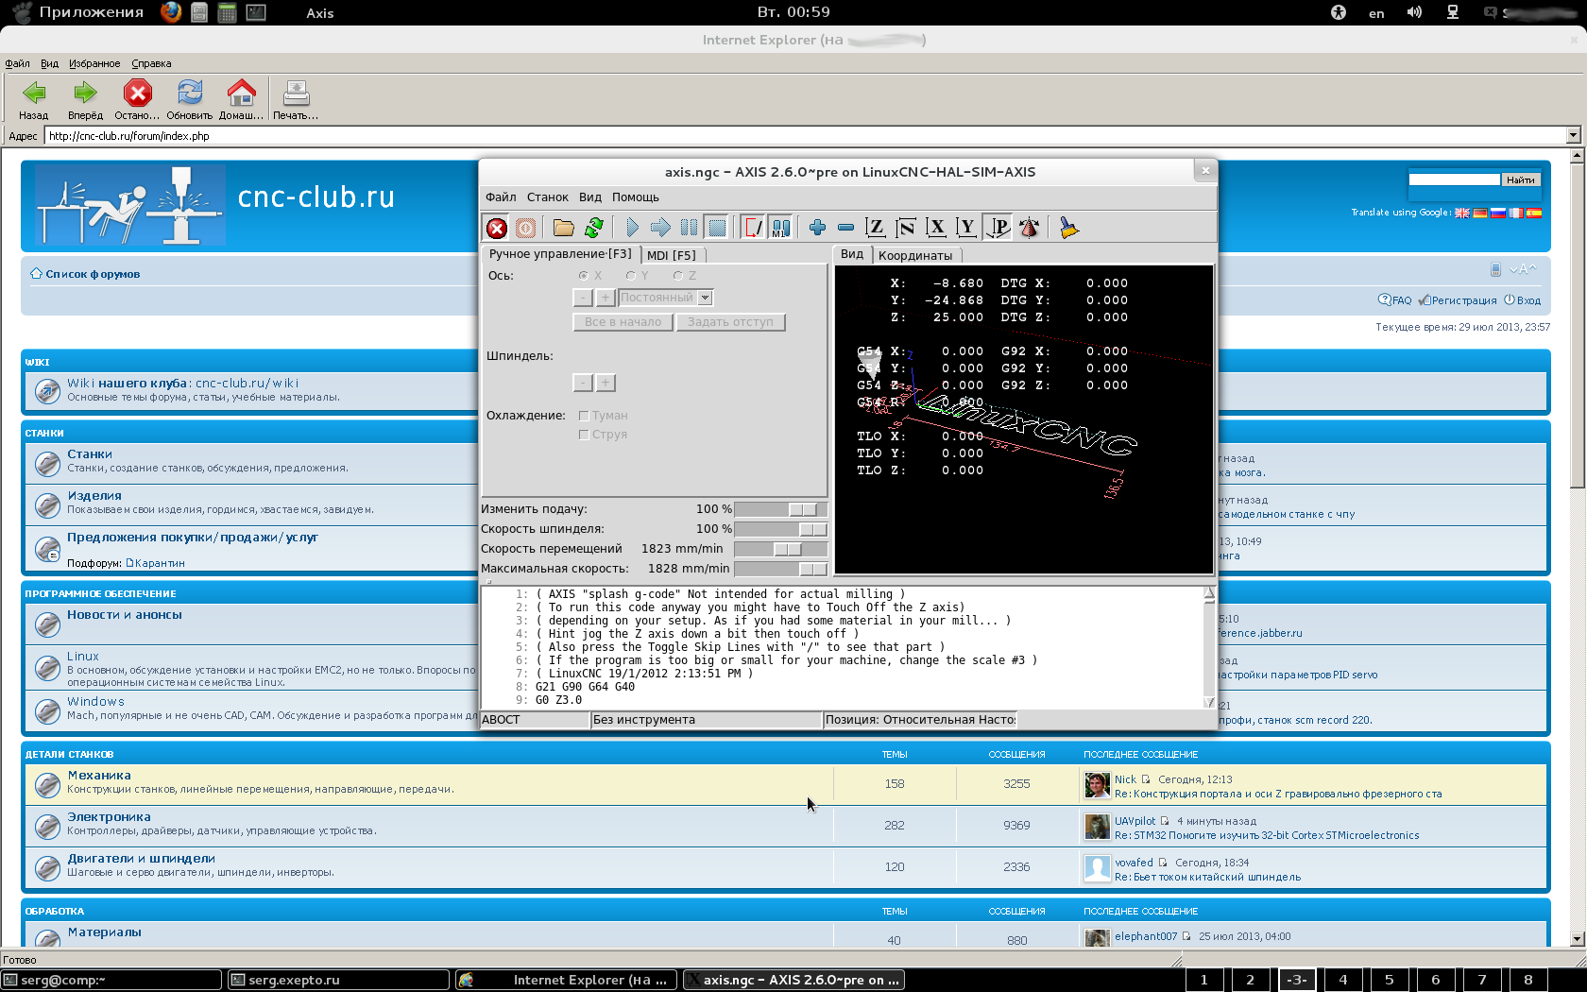Image resolution: width=1587 pixels, height=992 pixels.
Task: Select the Y axis radio button
Action: (x=631, y=276)
